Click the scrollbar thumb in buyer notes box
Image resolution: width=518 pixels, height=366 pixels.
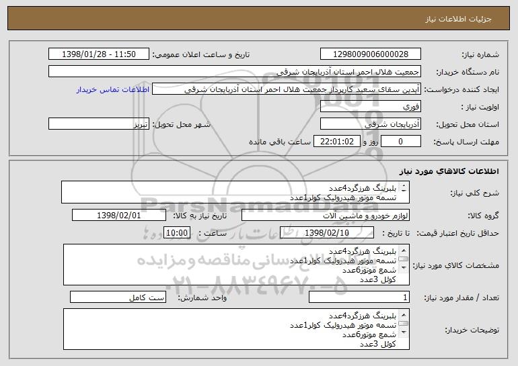[404, 324]
